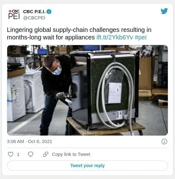Screen dimensions: 175x179
Task: Click the info circle icon
Action: (x=164, y=141)
